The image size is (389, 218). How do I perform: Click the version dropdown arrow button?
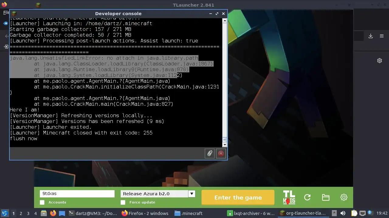pos(192,194)
